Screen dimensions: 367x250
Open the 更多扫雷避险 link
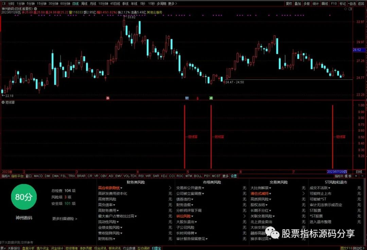click(65, 219)
